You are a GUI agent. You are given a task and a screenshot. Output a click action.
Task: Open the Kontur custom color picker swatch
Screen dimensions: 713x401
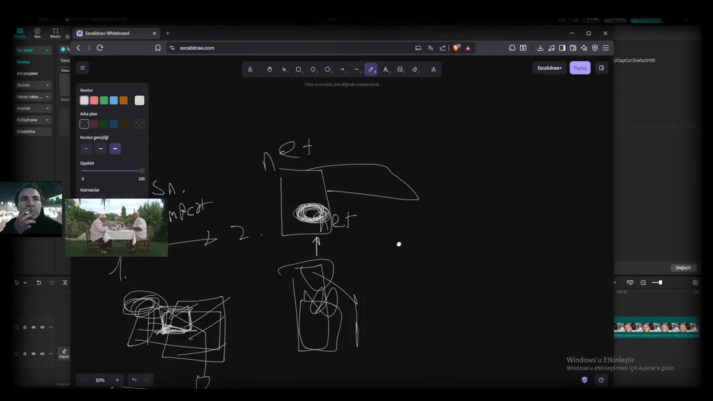139,100
